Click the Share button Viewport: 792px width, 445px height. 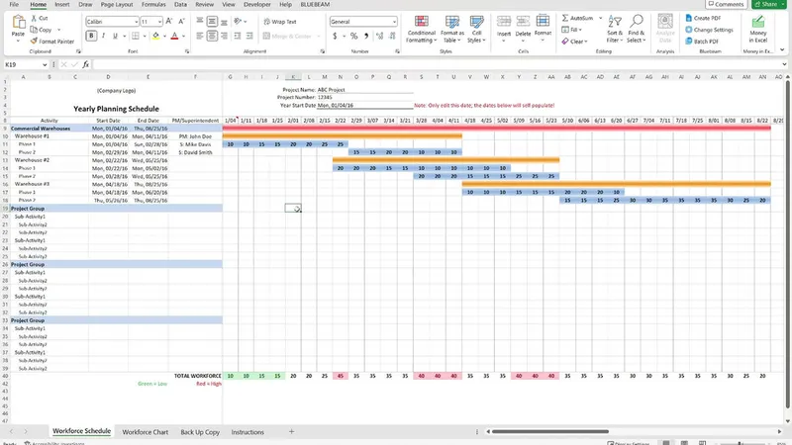tap(769, 4)
